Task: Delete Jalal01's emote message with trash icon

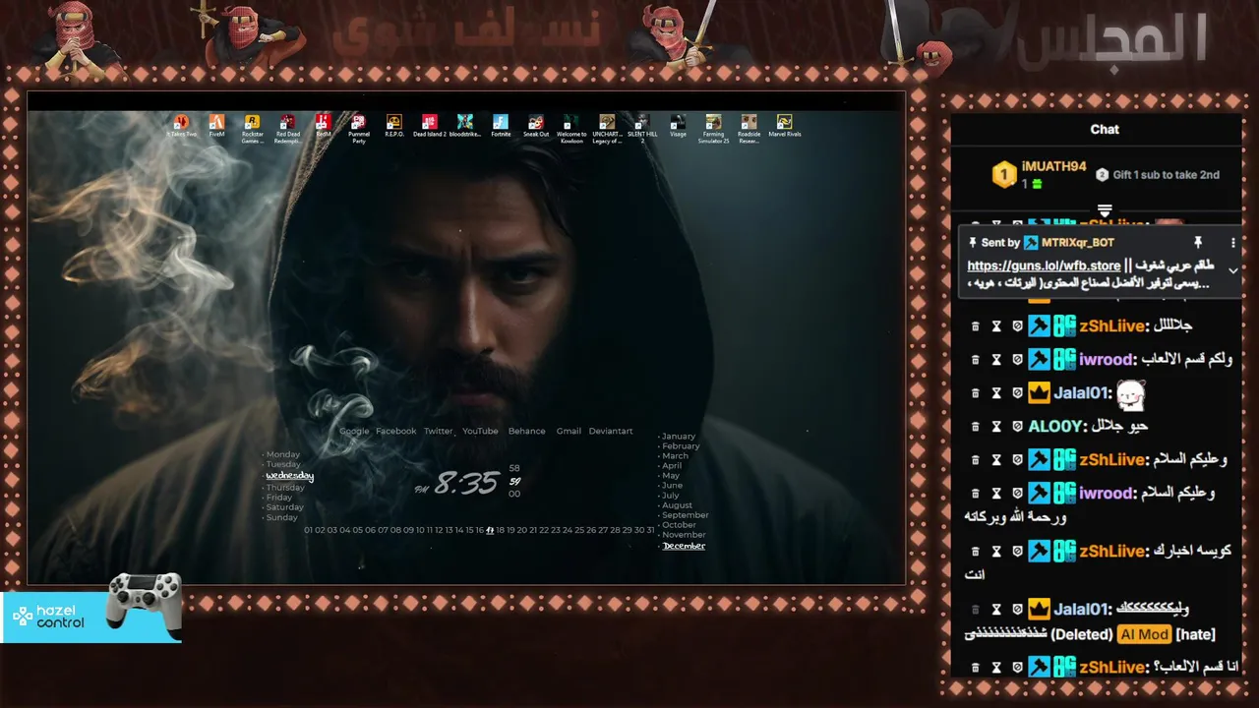Action: (975, 393)
